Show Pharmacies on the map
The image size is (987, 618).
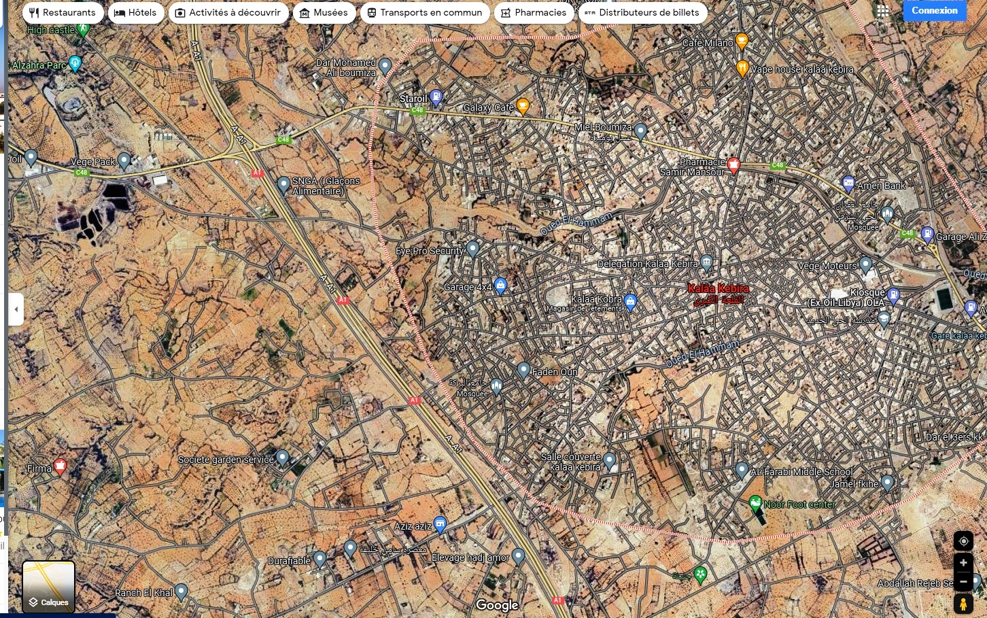[534, 13]
